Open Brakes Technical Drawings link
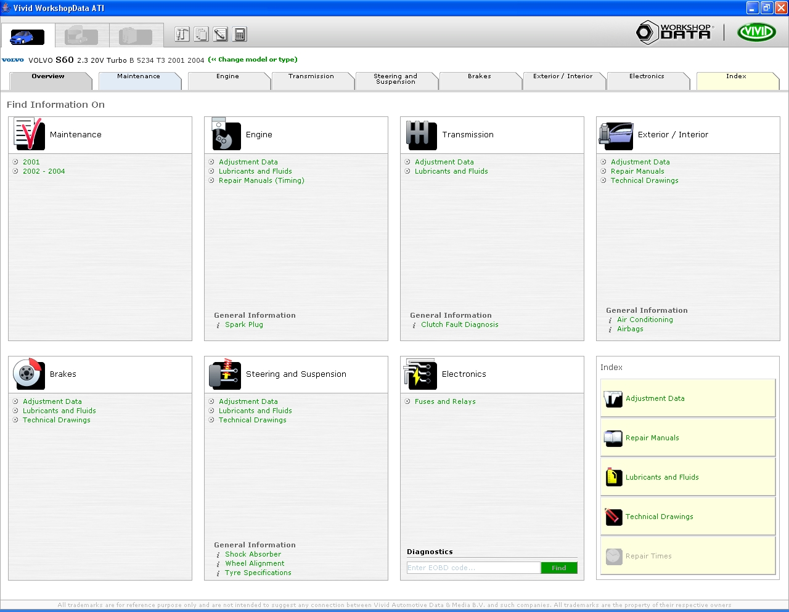This screenshot has height=612, width=789. coord(57,420)
